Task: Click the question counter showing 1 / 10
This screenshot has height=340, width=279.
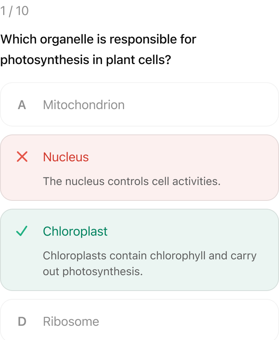Action: (x=14, y=11)
